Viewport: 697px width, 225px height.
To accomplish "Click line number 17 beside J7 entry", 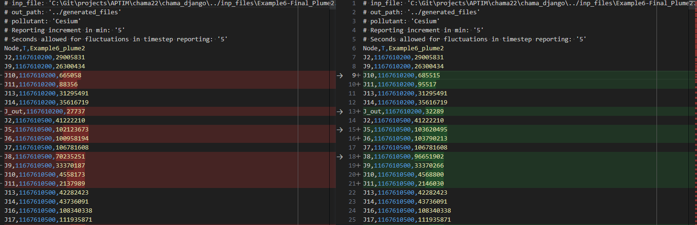I will coord(353,148).
